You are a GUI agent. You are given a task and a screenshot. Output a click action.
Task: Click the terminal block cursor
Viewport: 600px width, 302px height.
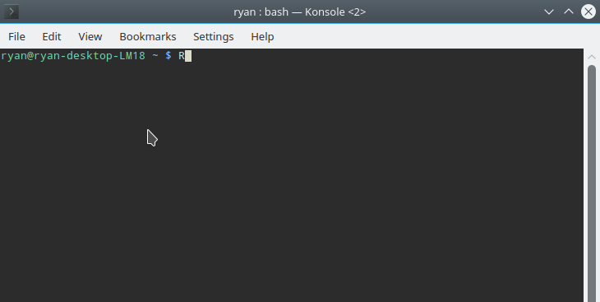tap(188, 56)
